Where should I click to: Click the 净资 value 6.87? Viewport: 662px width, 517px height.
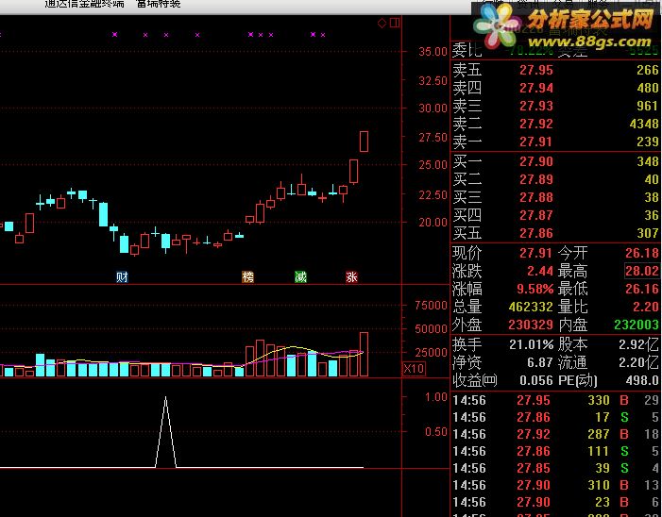539,362
